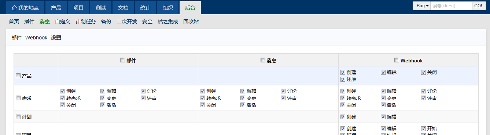Go to the 插件 submenu link
Image resolution: width=490 pixels, height=135 pixels.
coord(29,22)
